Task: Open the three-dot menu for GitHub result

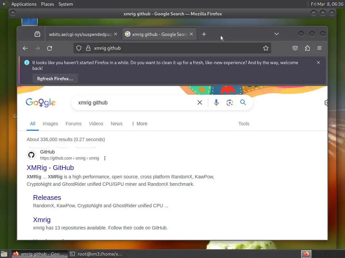Action: pyautogui.click(x=105, y=158)
